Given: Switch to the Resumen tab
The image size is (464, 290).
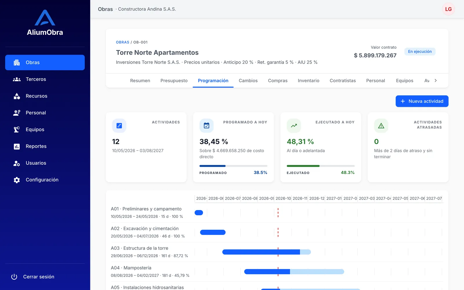Looking at the screenshot, I should tap(140, 81).
